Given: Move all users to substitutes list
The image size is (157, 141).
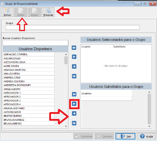Looking at the screenshot, I should pyautogui.click(x=74, y=94).
